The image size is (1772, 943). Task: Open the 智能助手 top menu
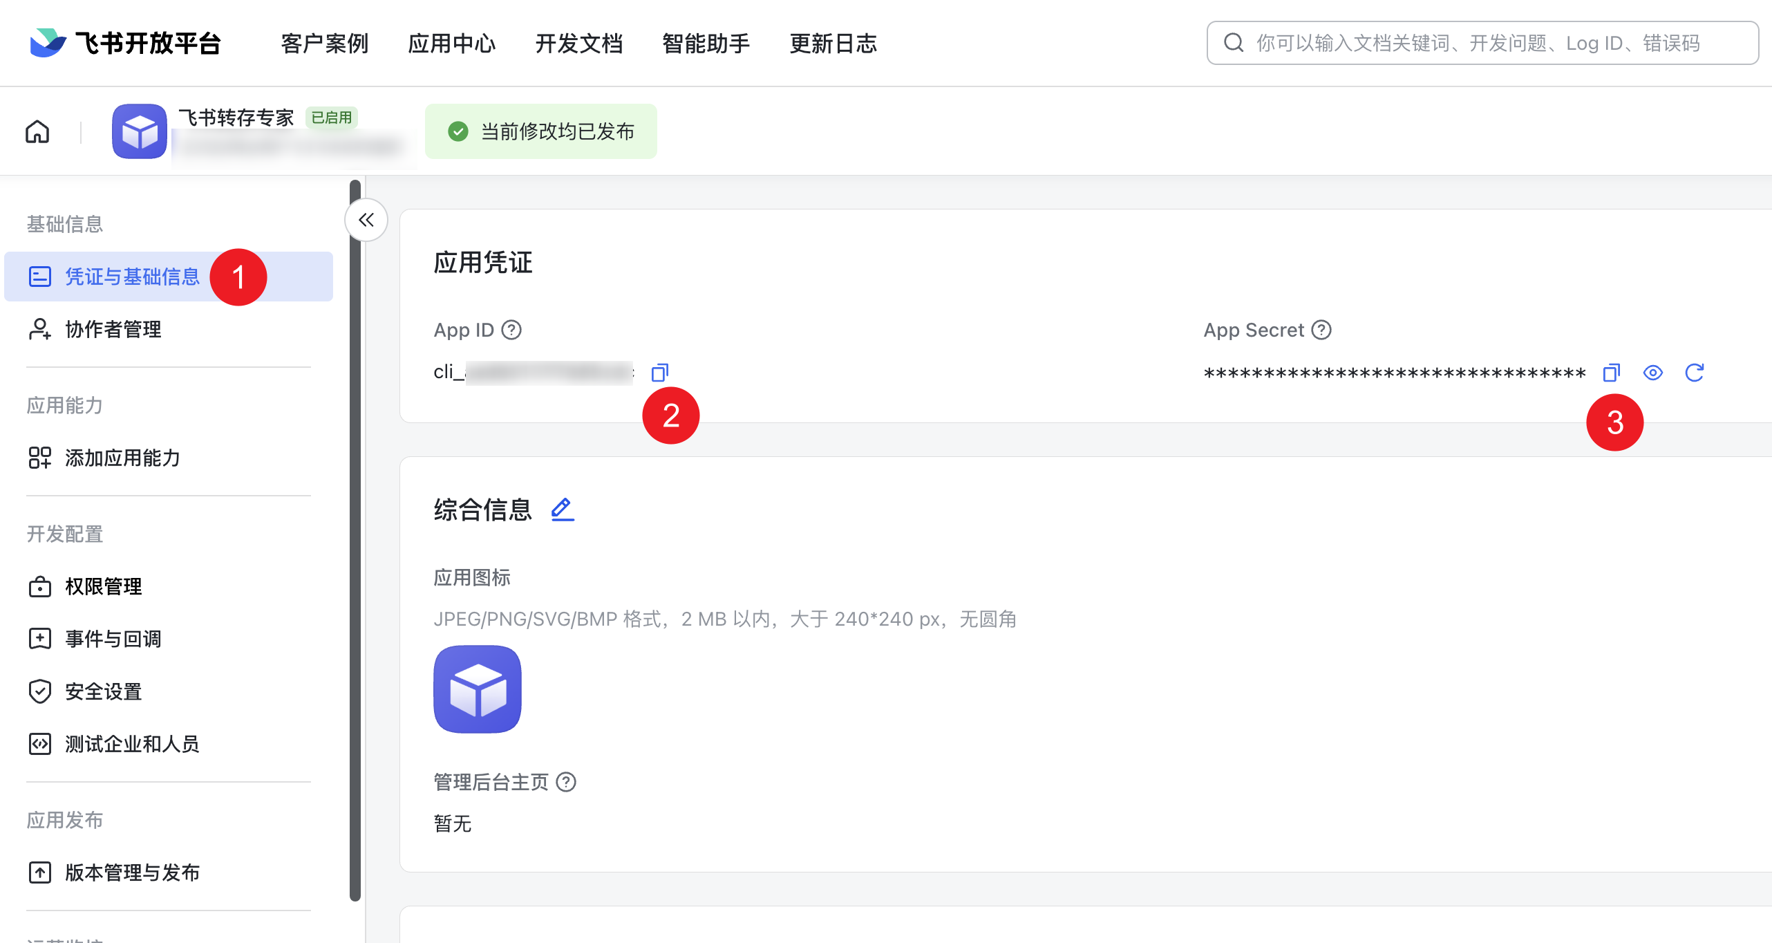click(706, 44)
